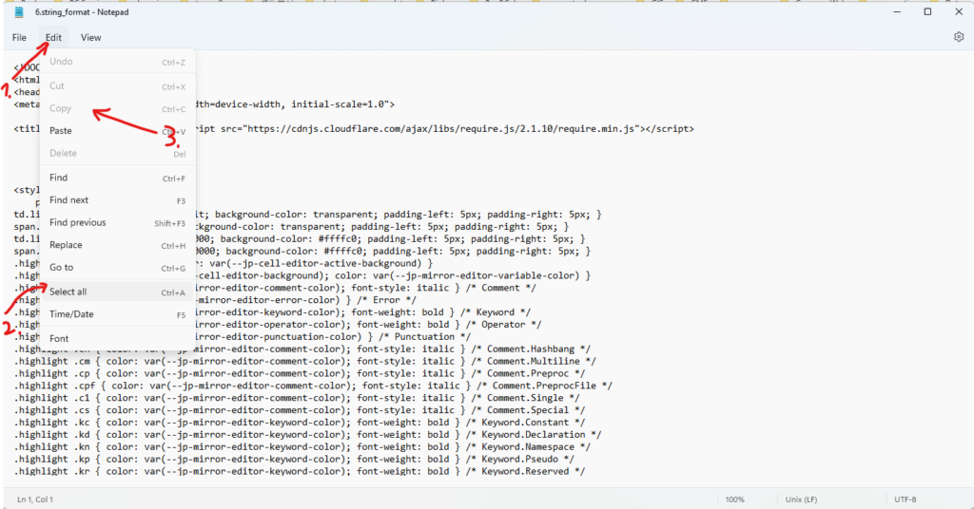
Task: Click the UTF-8 encoding indicator
Action: (x=906, y=500)
